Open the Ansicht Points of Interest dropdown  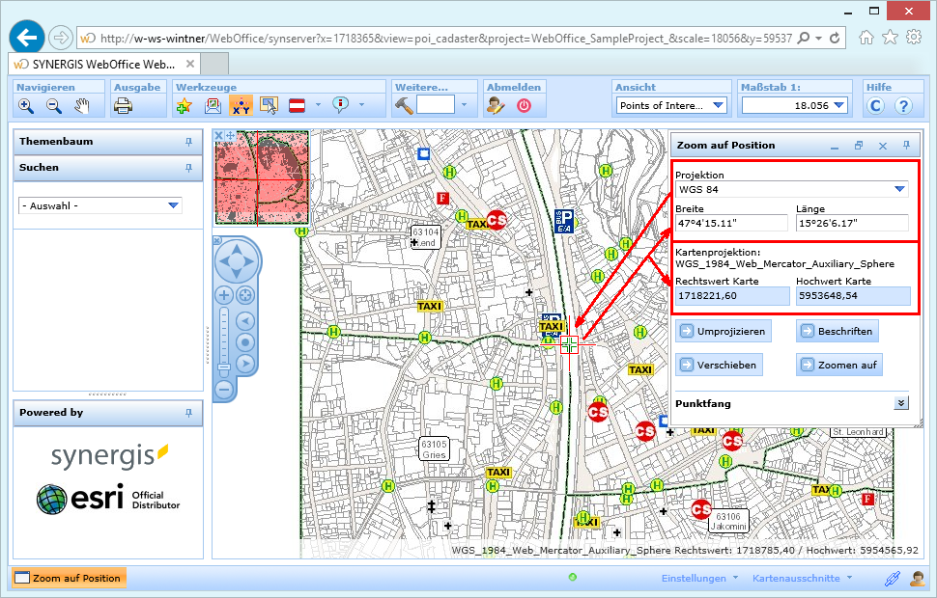click(x=718, y=105)
